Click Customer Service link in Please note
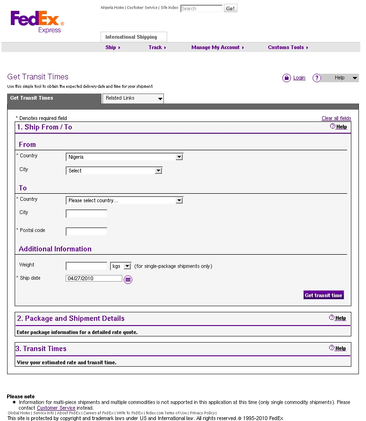 [x=56, y=408]
